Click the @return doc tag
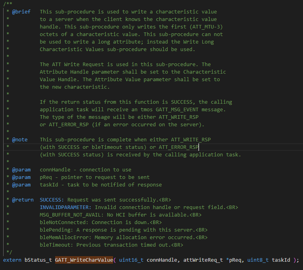The width and height of the screenshot is (303, 270). click(x=23, y=200)
